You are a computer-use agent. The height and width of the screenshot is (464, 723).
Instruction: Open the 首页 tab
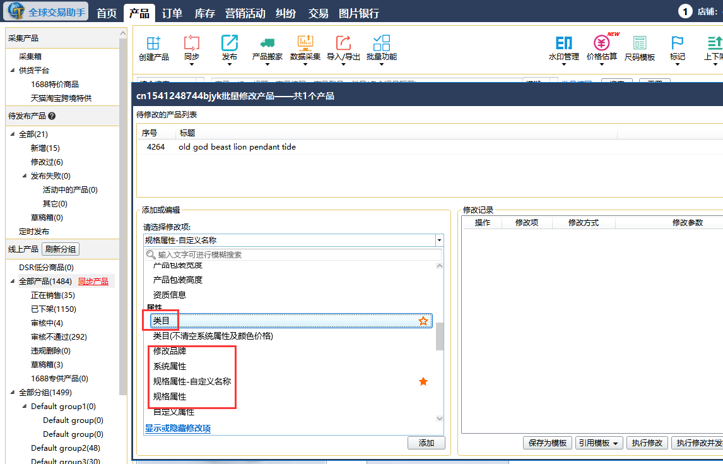coord(107,13)
